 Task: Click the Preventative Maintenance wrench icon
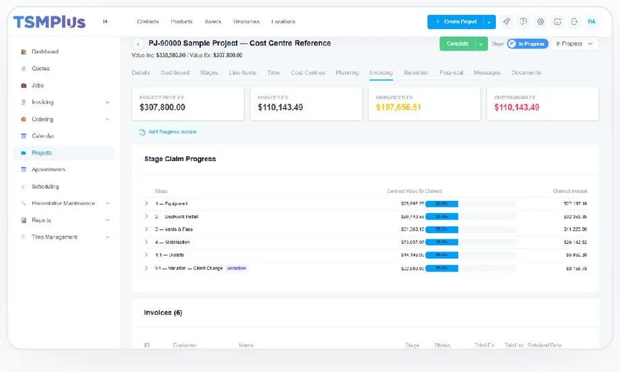(x=24, y=204)
